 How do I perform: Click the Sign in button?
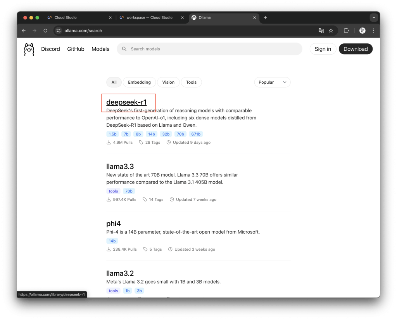point(323,49)
